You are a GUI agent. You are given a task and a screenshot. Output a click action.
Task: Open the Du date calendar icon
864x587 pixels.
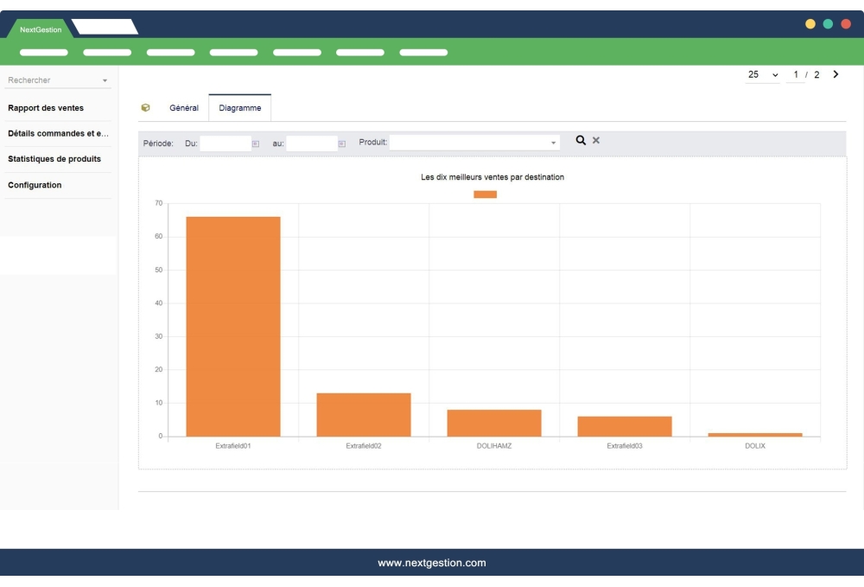pyautogui.click(x=256, y=144)
